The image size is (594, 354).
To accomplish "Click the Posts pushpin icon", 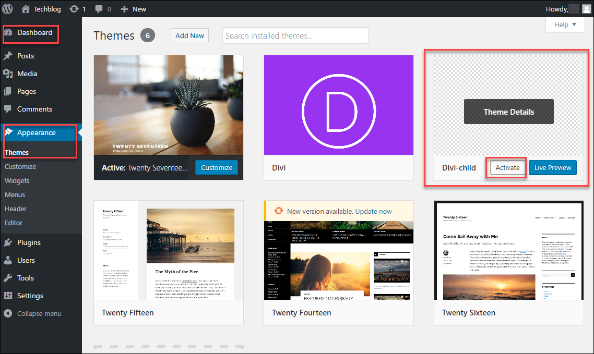I will (8, 56).
